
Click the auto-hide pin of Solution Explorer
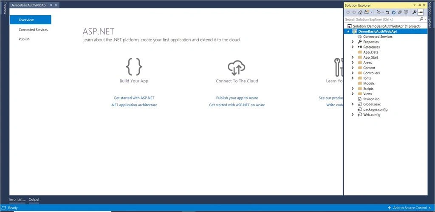point(419,5)
